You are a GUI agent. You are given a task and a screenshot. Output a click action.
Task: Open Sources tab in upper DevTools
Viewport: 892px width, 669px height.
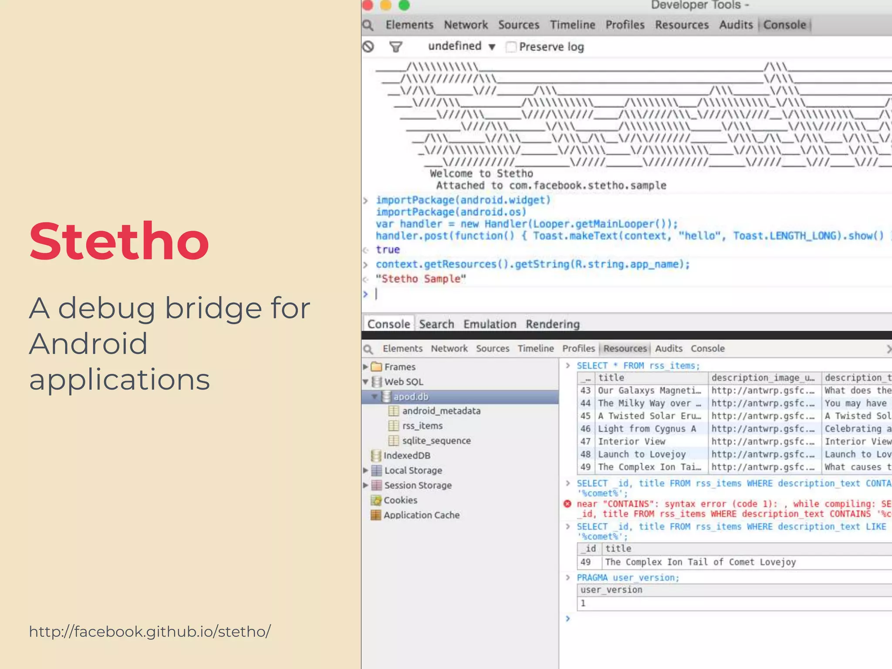click(x=519, y=25)
